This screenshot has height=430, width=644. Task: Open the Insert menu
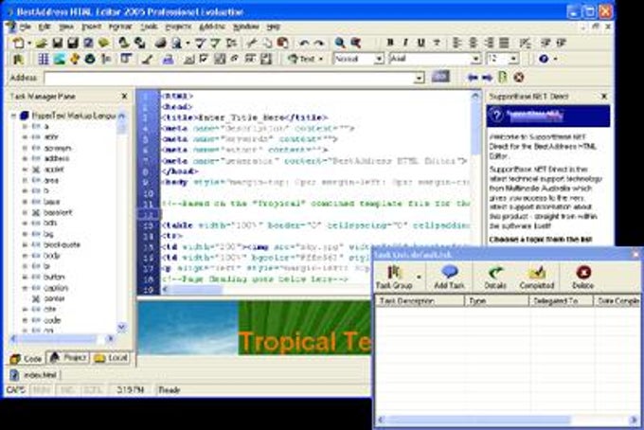(91, 27)
